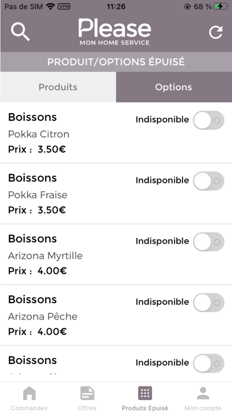Viewport: 232px width, 412px height.
Task: Switch to the Produits tab
Action: [x=58, y=87]
